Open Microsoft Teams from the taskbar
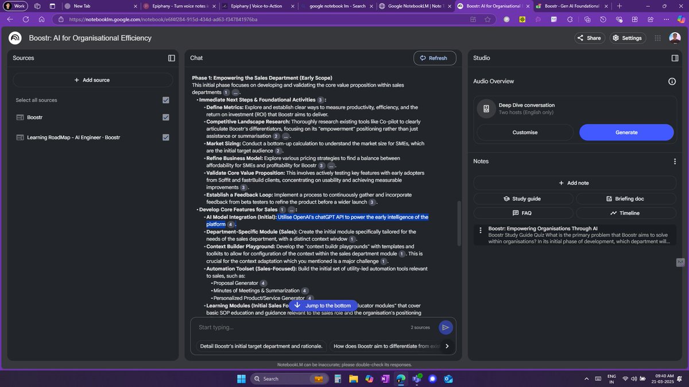 pos(416,378)
